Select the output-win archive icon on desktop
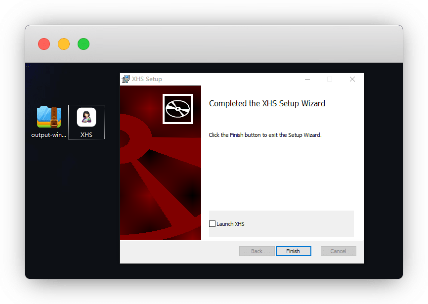The width and height of the screenshot is (428, 304). point(48,117)
